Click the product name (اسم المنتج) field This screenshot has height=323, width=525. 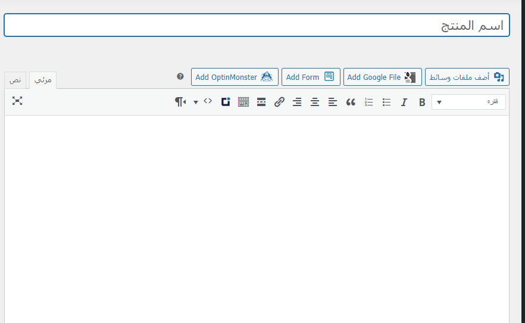[x=257, y=26]
